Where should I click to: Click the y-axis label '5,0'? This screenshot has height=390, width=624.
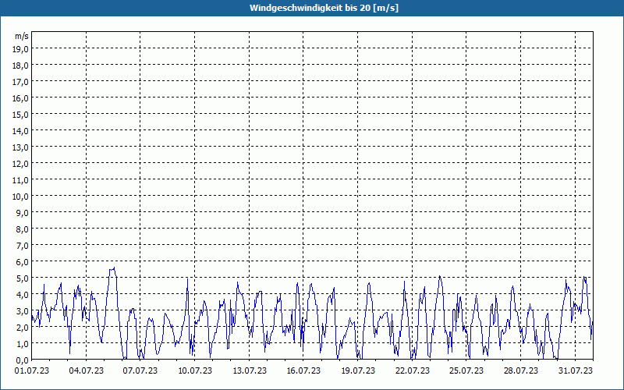(x=23, y=278)
